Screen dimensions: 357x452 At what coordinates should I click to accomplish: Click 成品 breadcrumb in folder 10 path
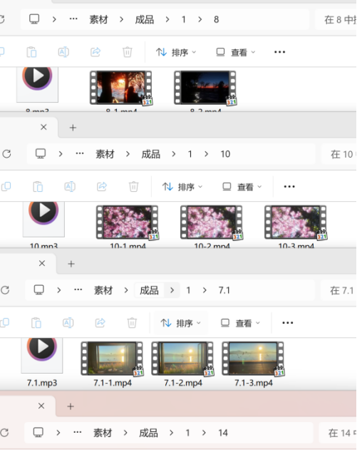pos(150,154)
